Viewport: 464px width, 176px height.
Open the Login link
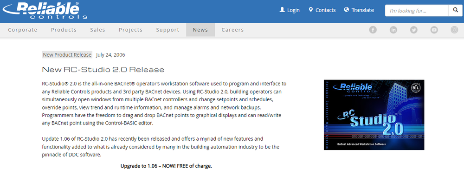pos(290,10)
